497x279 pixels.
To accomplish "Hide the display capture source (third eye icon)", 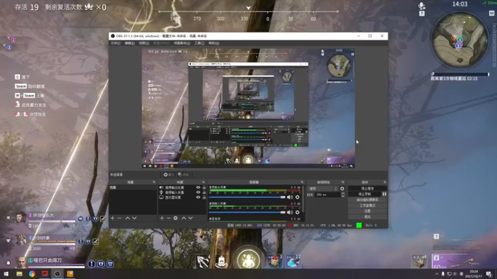I will click(x=198, y=197).
